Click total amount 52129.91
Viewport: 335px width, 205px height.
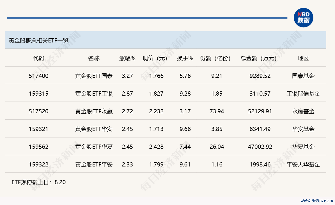click(260, 111)
